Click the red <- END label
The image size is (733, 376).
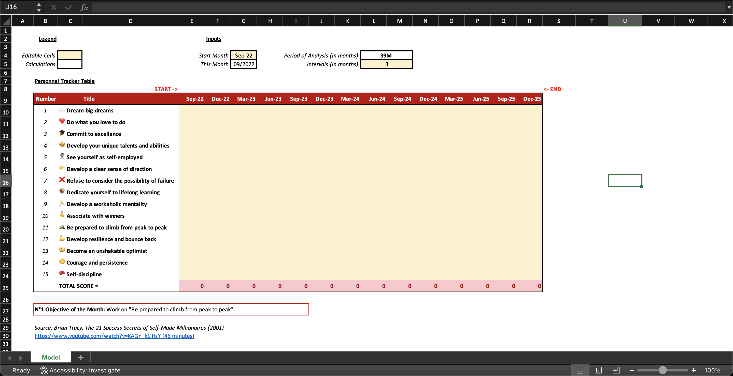[552, 89]
